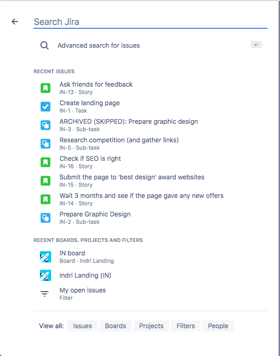Viewport: 280px width, 356px height.
Task: Click the IN-1 · Task subtitle
Action: tap(73, 111)
